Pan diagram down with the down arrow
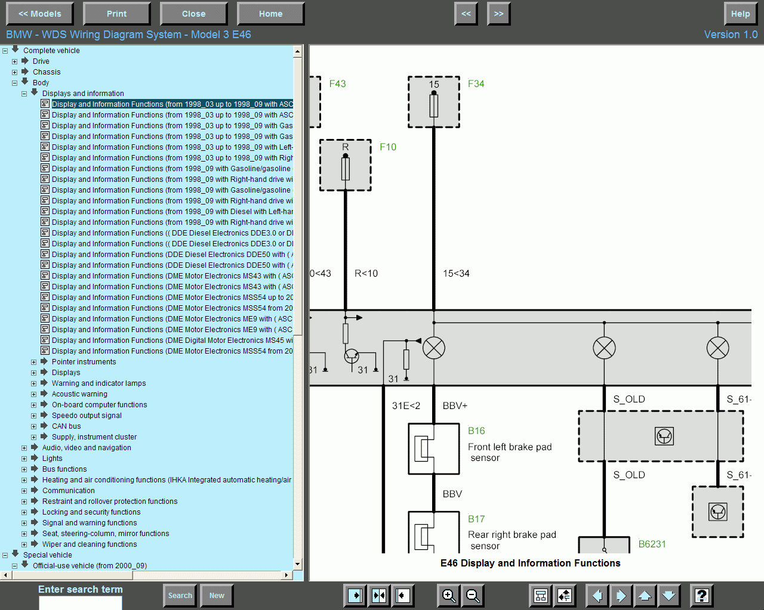Viewport: 764px width, 610px height. pyautogui.click(x=668, y=595)
